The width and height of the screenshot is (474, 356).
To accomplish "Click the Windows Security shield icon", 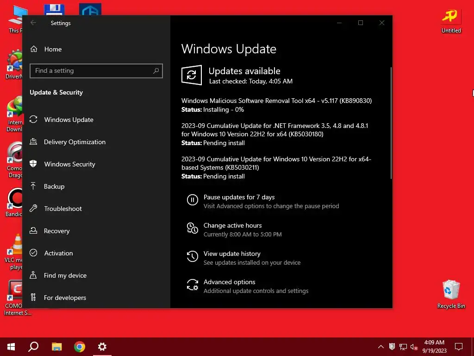I will point(33,164).
